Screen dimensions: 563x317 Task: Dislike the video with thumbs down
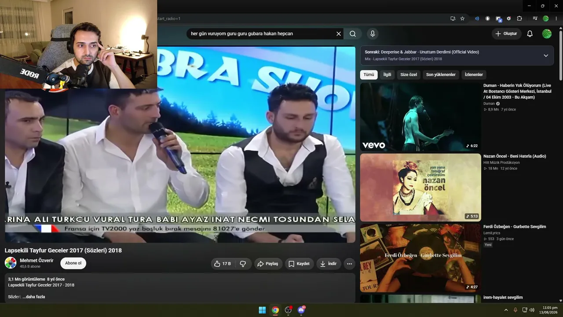(x=243, y=264)
